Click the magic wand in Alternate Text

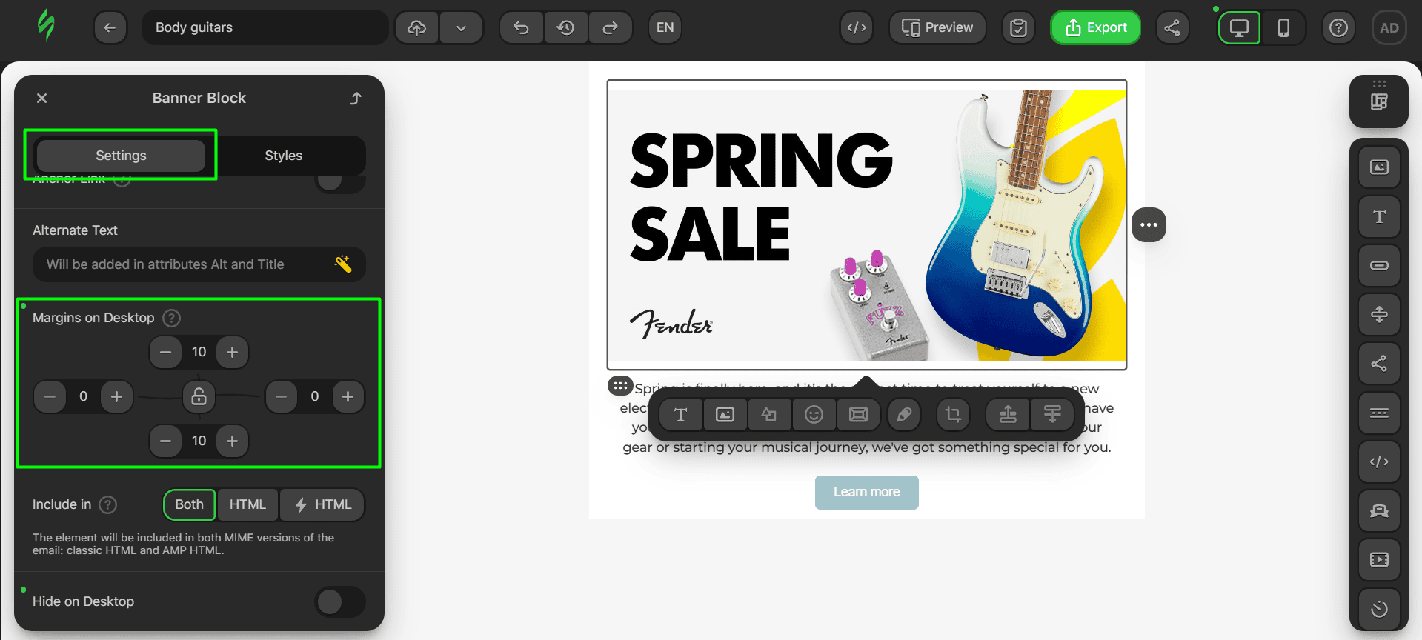[x=343, y=264]
